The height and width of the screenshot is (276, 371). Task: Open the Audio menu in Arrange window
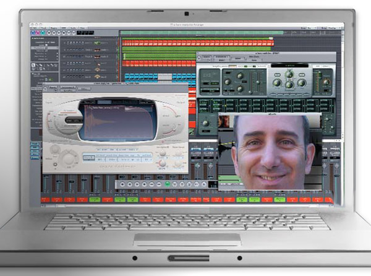73,28
